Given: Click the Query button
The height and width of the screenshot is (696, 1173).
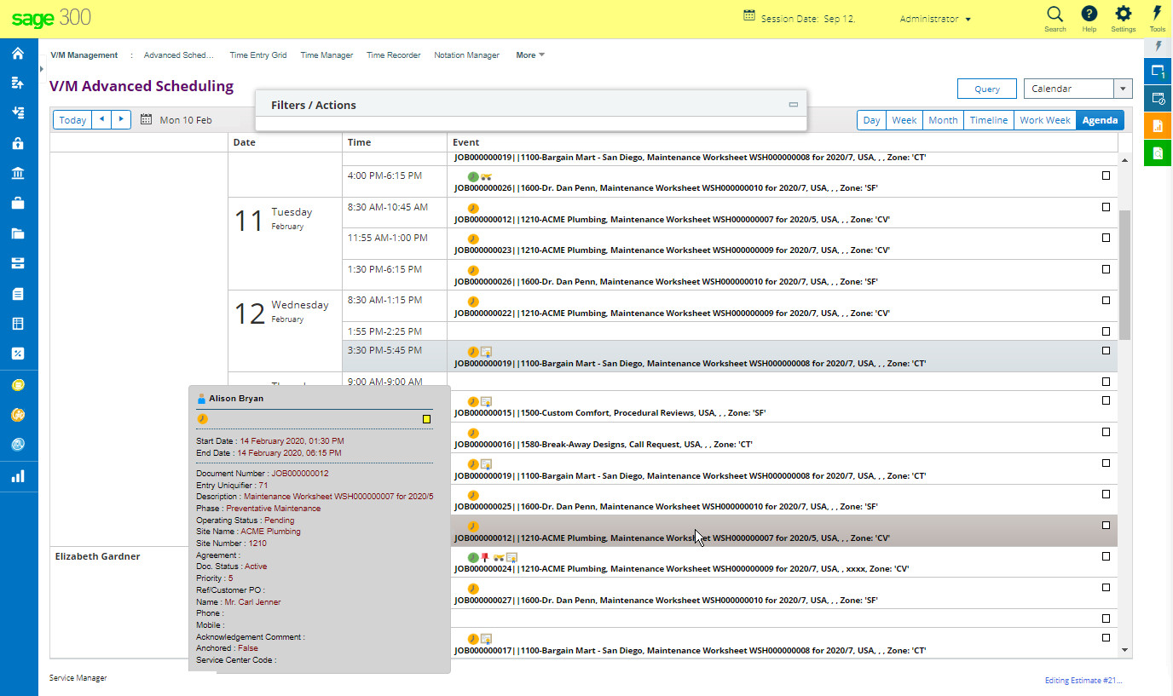Looking at the screenshot, I should coord(987,89).
